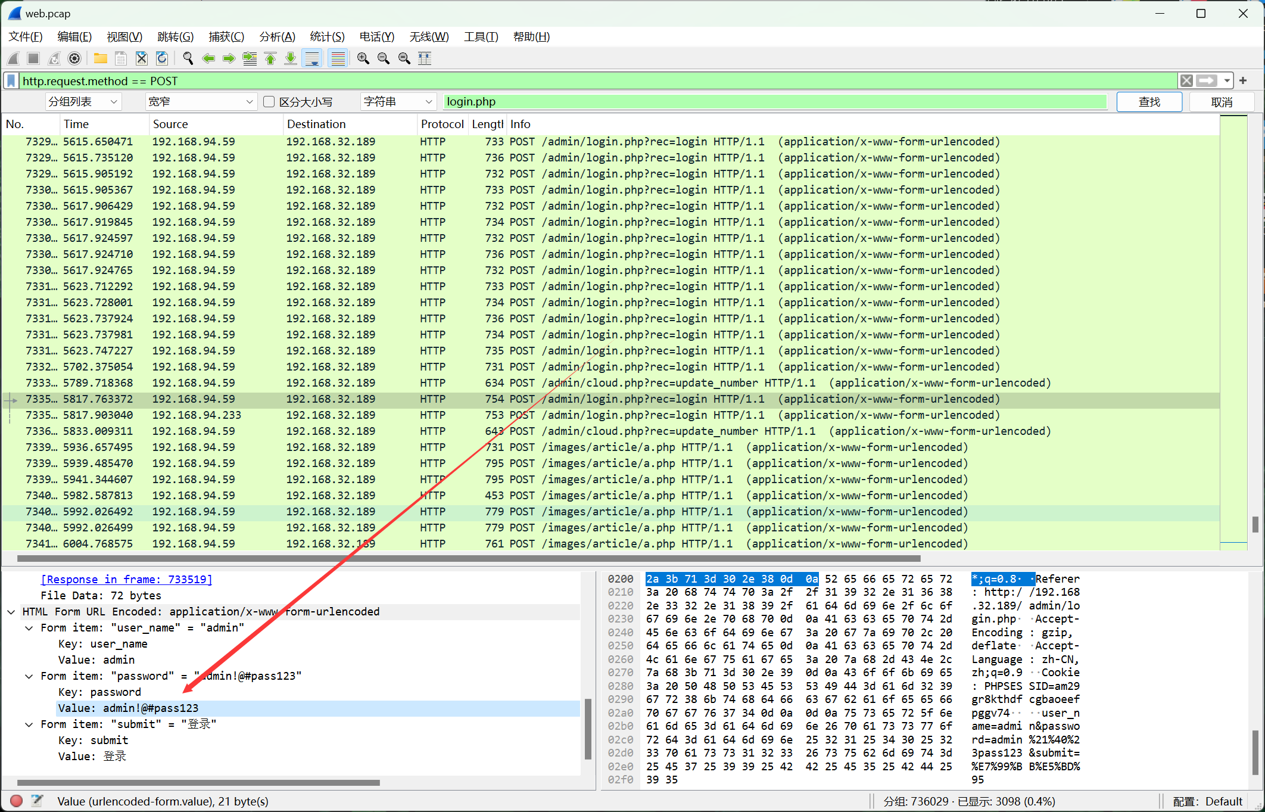Image resolution: width=1265 pixels, height=812 pixels.
Task: Open the 字符串 search type dropdown
Action: click(397, 102)
